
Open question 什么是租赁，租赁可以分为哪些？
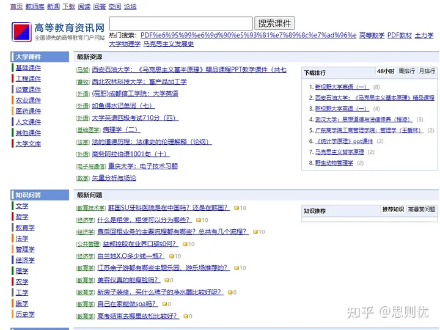pyautogui.click(x=144, y=220)
